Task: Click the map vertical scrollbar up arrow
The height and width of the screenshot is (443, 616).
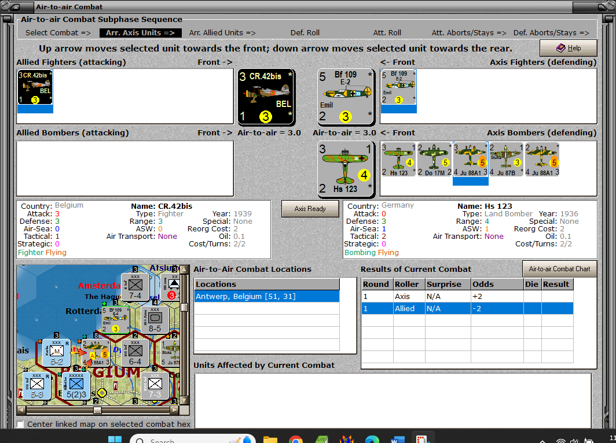Action: tap(184, 270)
